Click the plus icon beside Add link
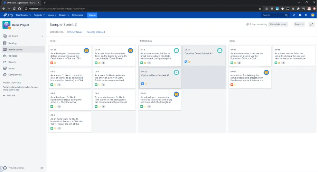The image size is (318, 172). (x=4, y=95)
